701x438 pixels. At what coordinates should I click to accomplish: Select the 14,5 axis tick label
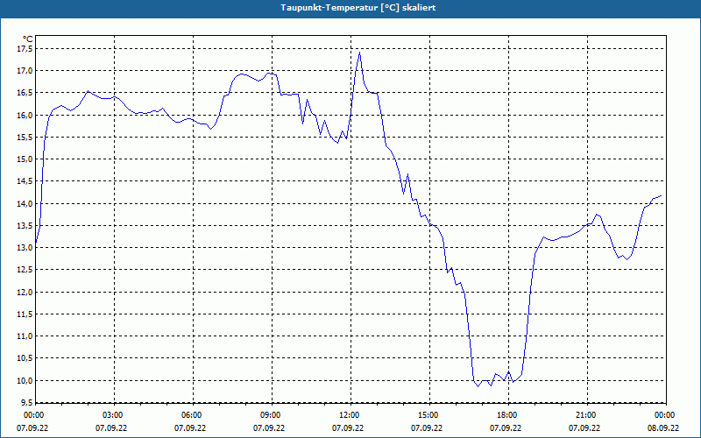(25, 181)
